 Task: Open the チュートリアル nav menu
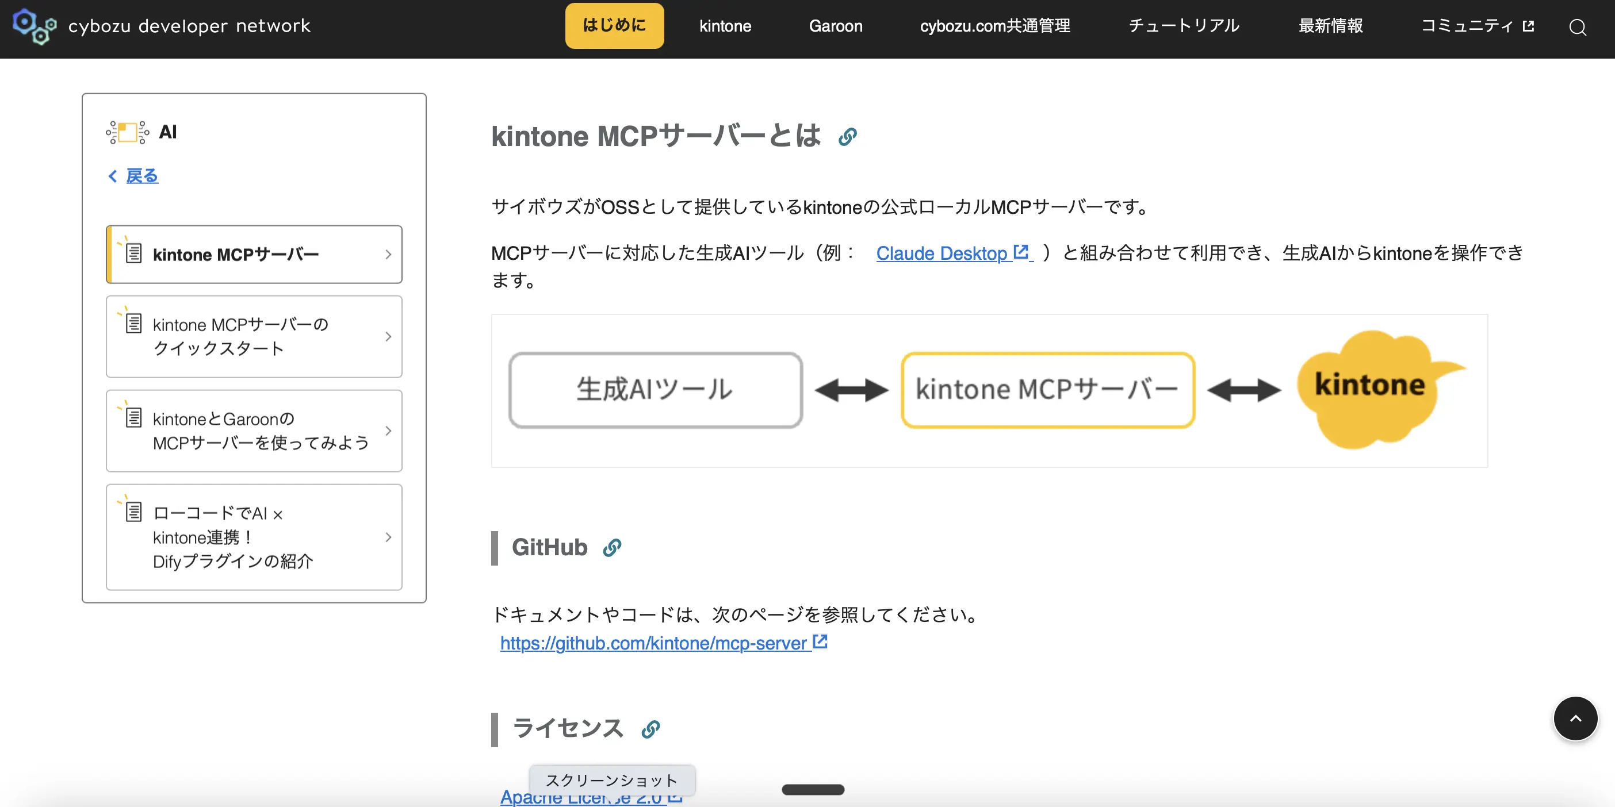point(1184,26)
